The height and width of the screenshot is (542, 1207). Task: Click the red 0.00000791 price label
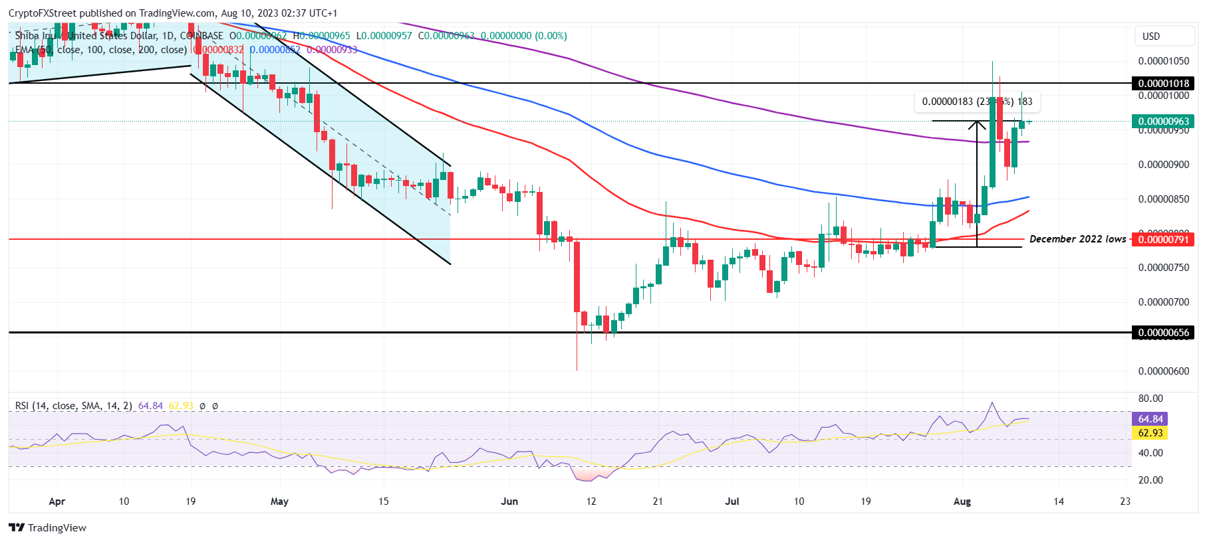point(1163,239)
